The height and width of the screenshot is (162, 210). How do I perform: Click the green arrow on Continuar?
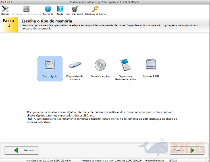pos(192,150)
